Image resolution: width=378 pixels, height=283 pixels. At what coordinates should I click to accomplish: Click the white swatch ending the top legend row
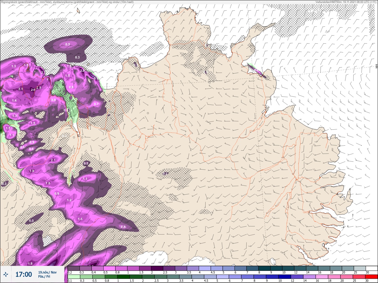click(x=372, y=268)
